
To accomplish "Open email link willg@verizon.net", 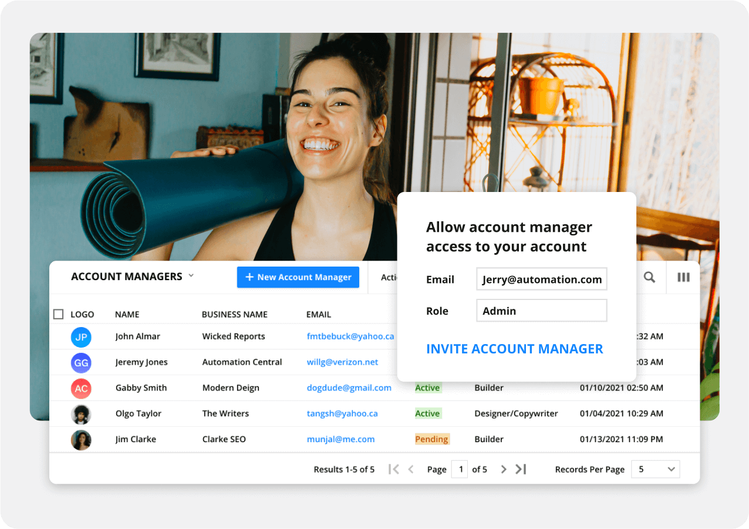I will coord(343,362).
